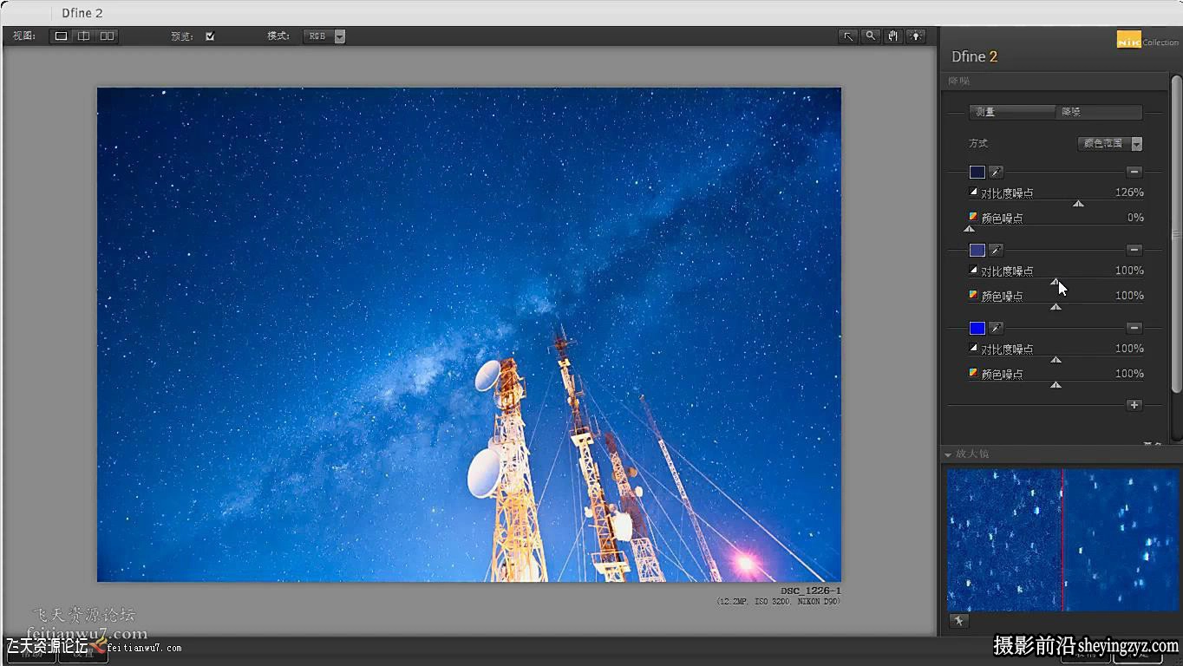Image resolution: width=1183 pixels, height=666 pixels.
Task: Click the 126% contrast noise slider handle
Action: coord(1078,204)
